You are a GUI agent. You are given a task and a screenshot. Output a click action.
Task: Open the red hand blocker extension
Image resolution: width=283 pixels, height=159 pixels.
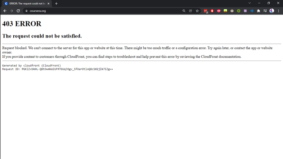(x=212, y=11)
